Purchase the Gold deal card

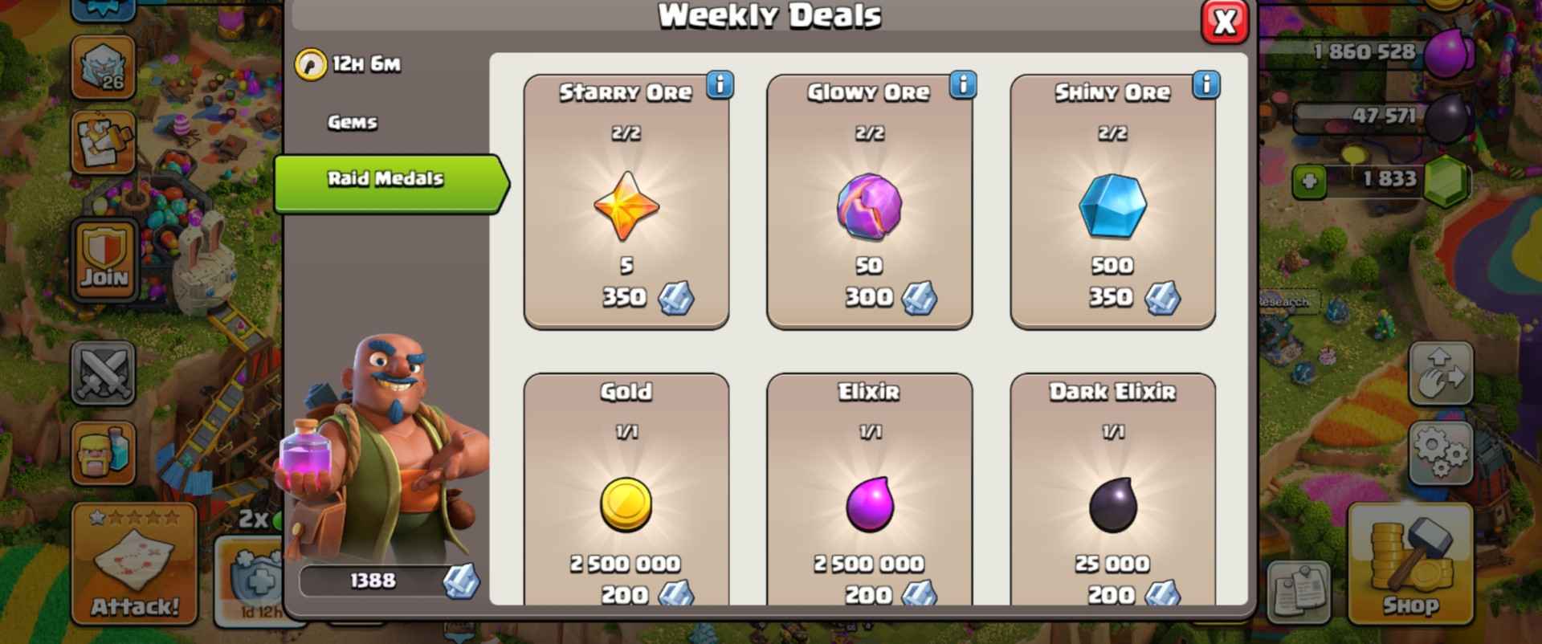point(626,489)
